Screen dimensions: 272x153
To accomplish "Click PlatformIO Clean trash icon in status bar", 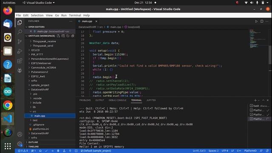I will (58, 151).
